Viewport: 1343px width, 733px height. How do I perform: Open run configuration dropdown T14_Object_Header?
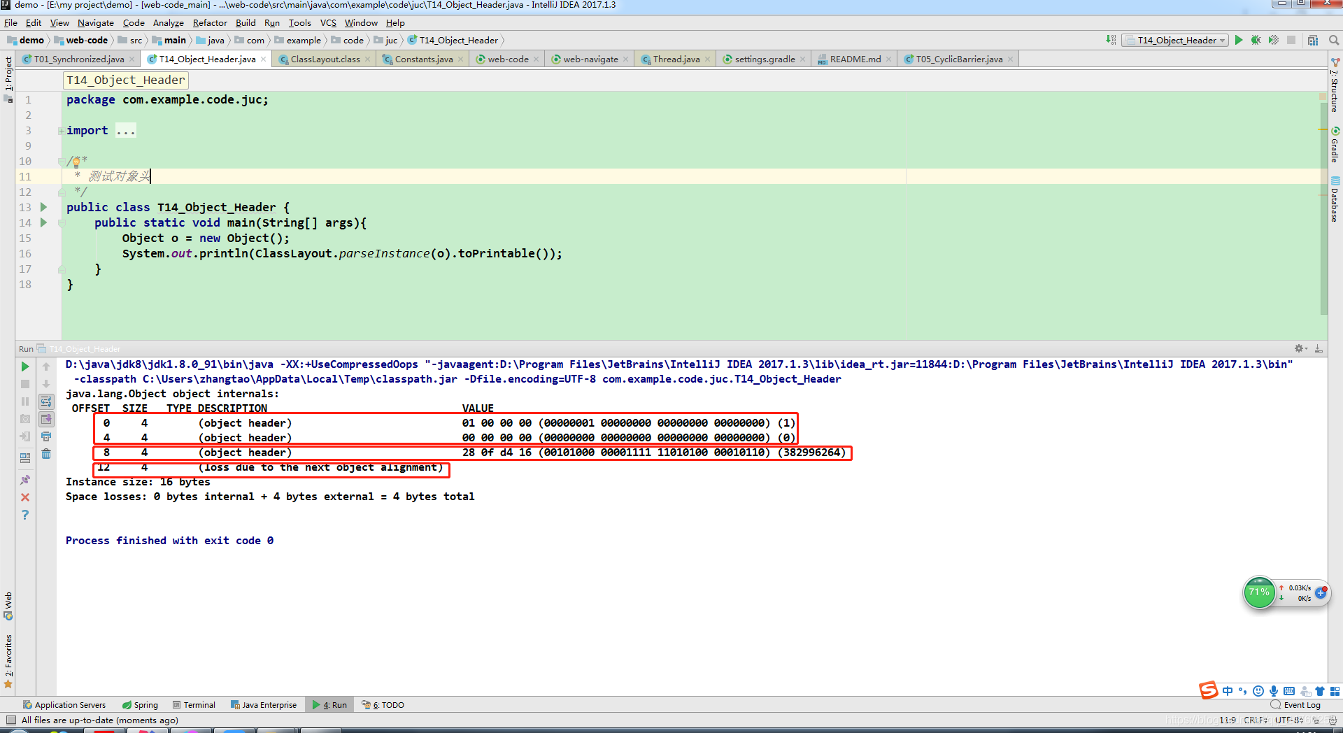pyautogui.click(x=1175, y=41)
